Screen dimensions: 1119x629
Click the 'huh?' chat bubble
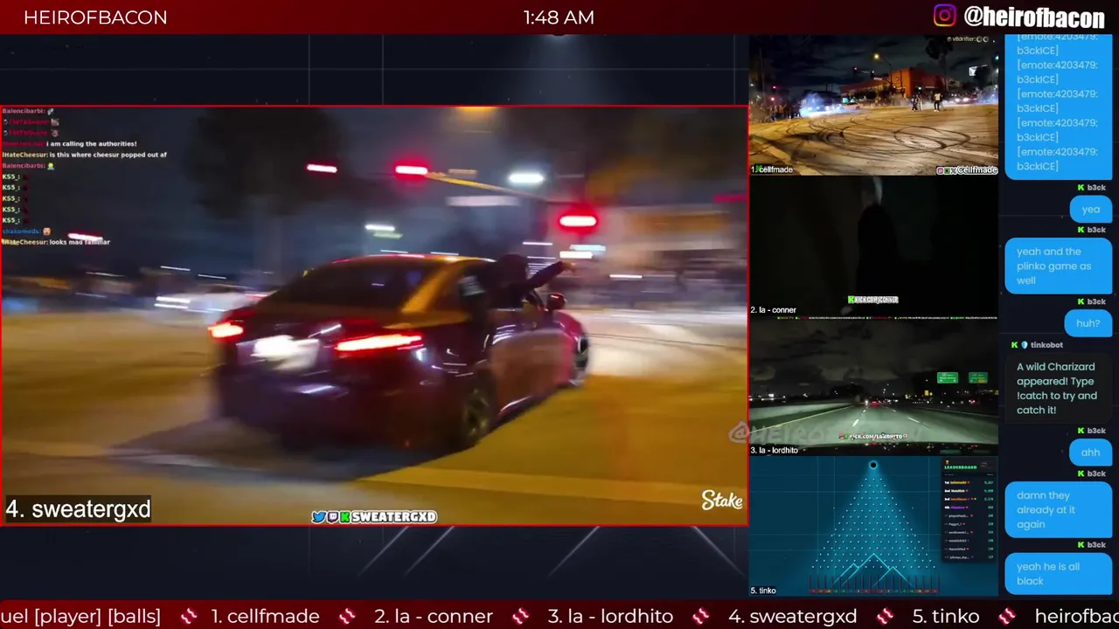(1088, 323)
